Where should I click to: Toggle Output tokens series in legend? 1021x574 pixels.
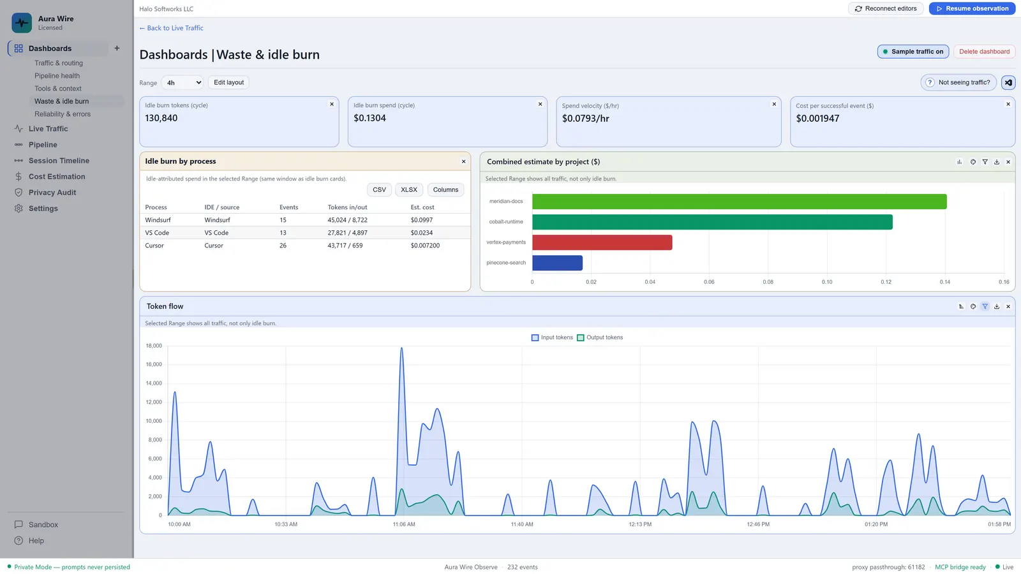tap(600, 337)
